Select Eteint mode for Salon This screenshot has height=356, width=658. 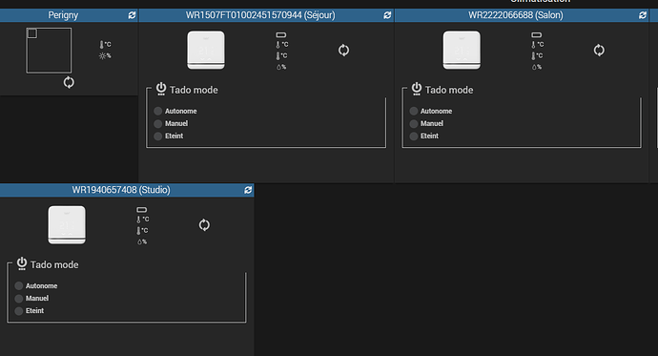[x=413, y=136]
